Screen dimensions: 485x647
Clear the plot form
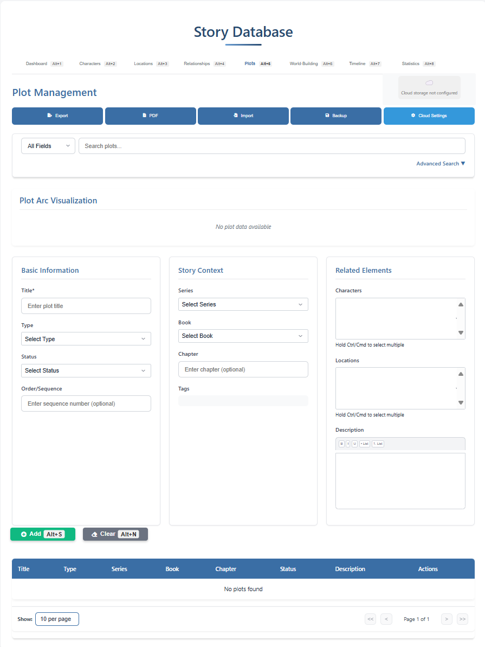pos(115,534)
